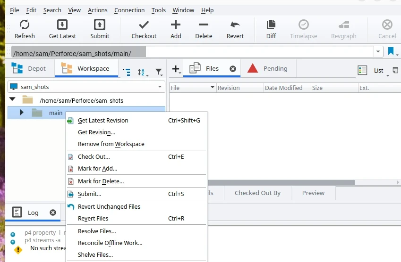401x262 pixels.
Task: Choose Reconcile Offline Work...
Action: (137, 243)
